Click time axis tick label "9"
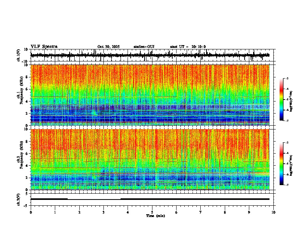Image resolution: width=308 pixels, height=238 pixels. click(x=249, y=212)
